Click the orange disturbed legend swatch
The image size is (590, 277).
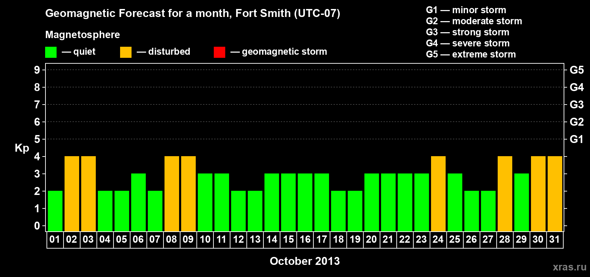coord(126,52)
